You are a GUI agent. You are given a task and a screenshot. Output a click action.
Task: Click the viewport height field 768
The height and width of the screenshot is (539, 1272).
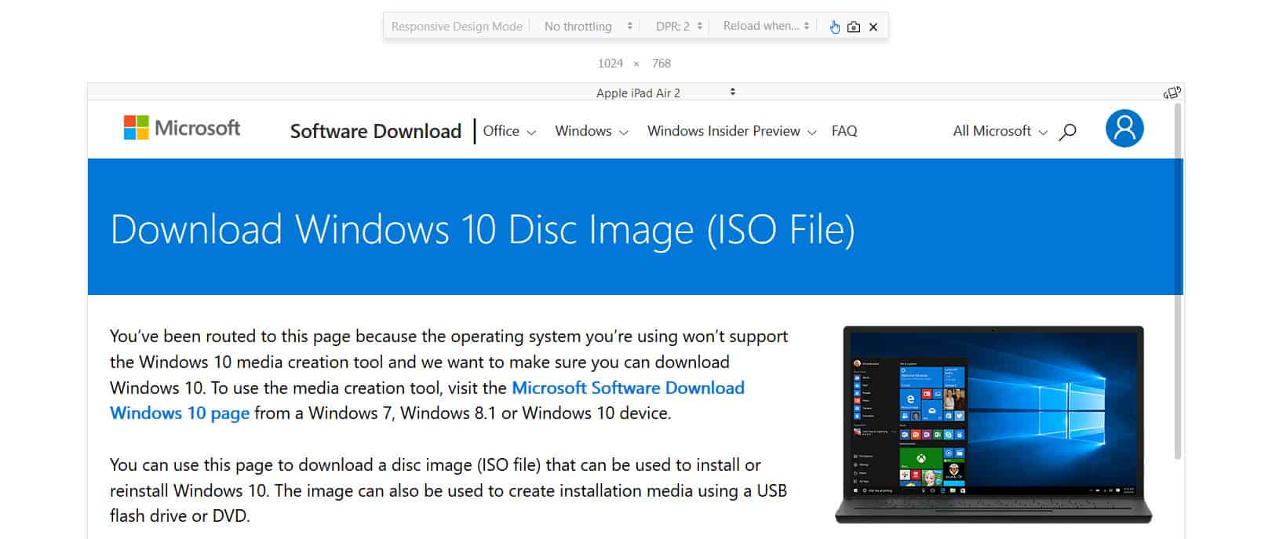tap(662, 64)
